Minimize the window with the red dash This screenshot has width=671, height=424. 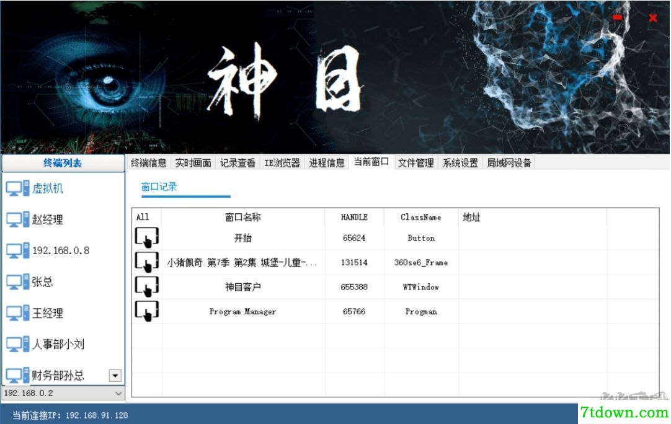pos(617,17)
